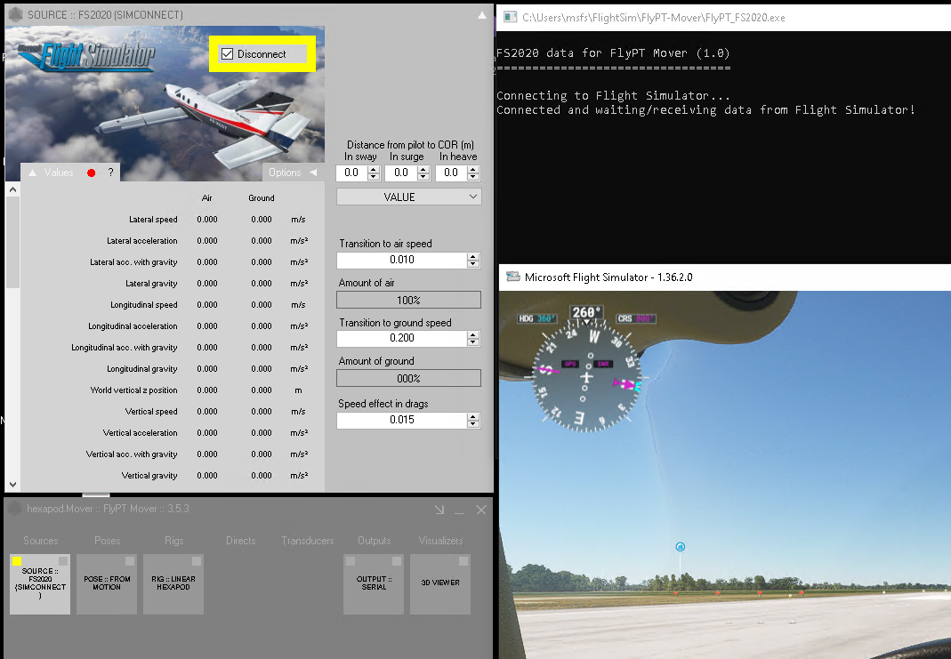Image resolution: width=951 pixels, height=659 pixels.
Task: Click the Transition to air speed field
Action: [401, 260]
